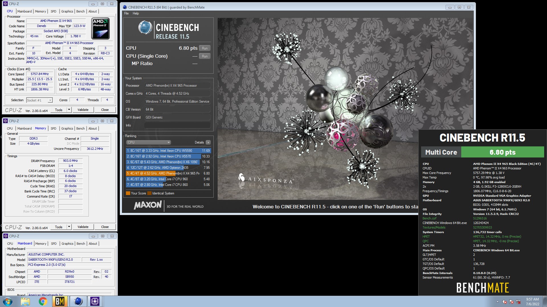Select SPD tab in Memory CPU-Z window
Screen dimensions: 547x307
(53, 128)
